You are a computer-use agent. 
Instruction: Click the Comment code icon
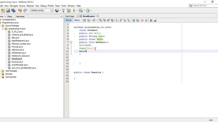(x=151, y=20)
